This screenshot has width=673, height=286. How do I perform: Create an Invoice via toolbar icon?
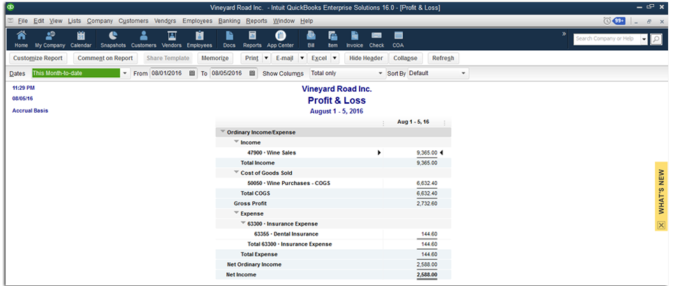(355, 39)
